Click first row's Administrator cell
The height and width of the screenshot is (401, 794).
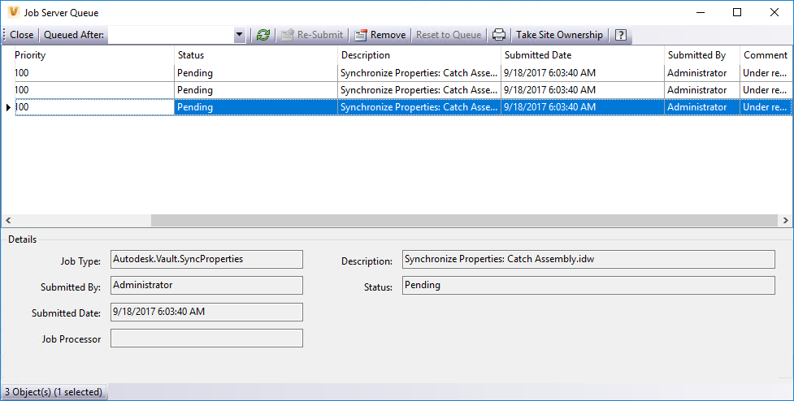[x=702, y=73]
